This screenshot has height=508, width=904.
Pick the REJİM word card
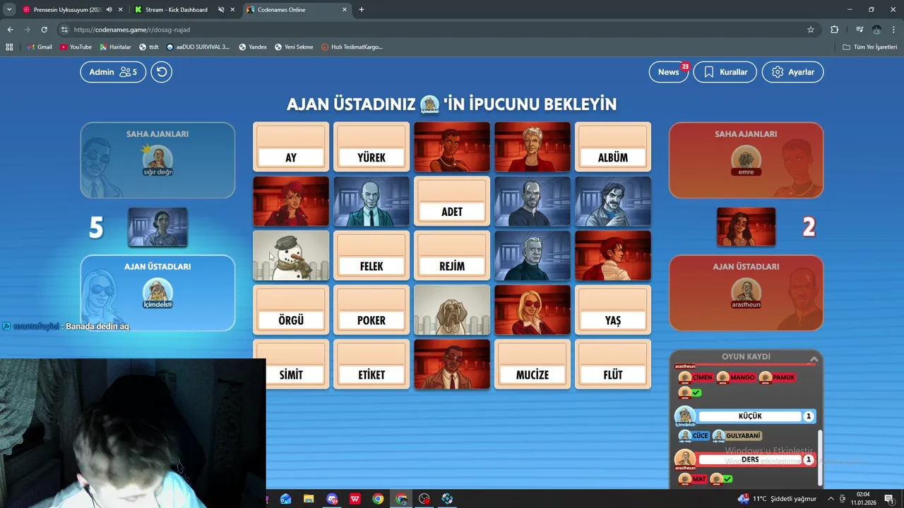tap(452, 255)
